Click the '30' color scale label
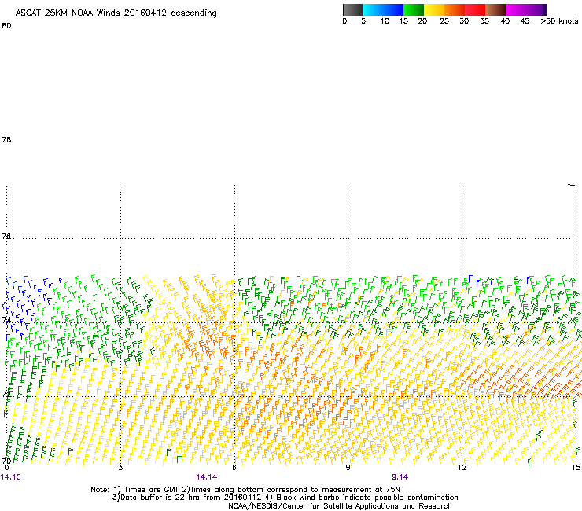Screen dimensions: 582x511 (464, 21)
